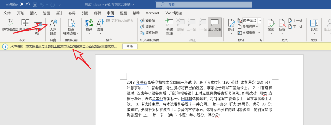331x125 pixels.
Task: Switch to the 视图 tab
Action: coord(123,13)
